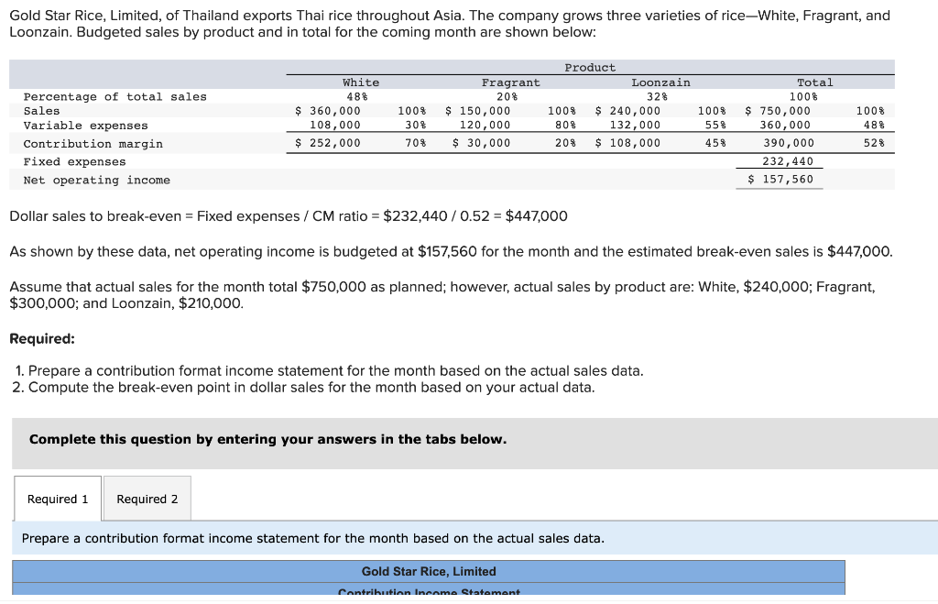The image size is (938, 604).
Task: Click Loonzain variable expense ratio 55%
Action: click(715, 126)
